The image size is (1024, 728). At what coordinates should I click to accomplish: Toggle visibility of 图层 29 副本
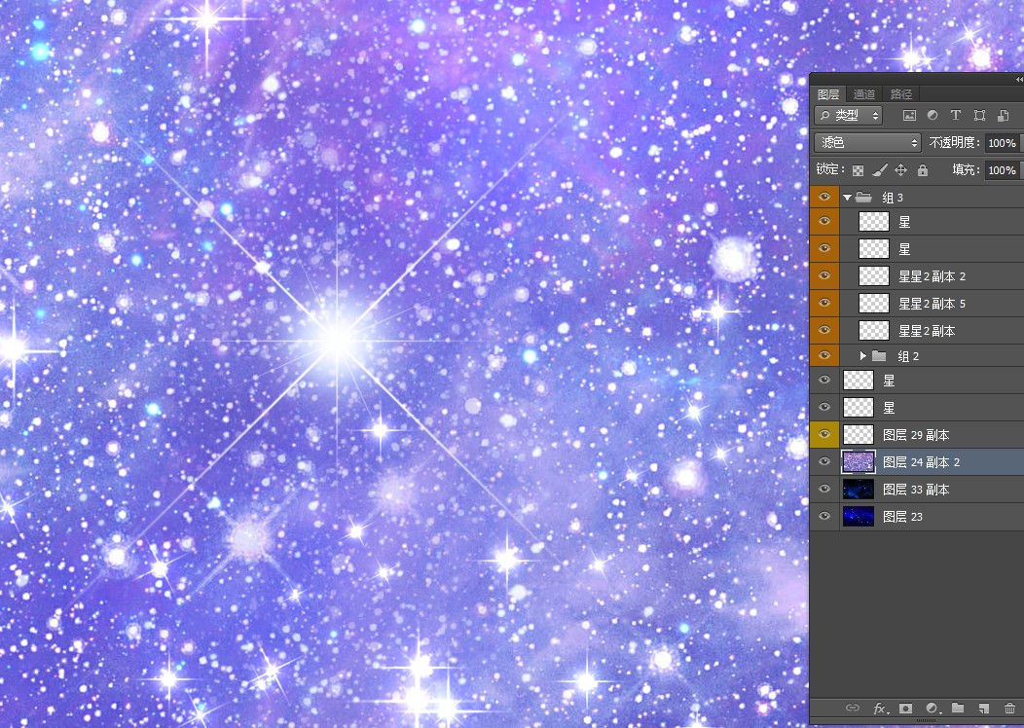[x=824, y=434]
